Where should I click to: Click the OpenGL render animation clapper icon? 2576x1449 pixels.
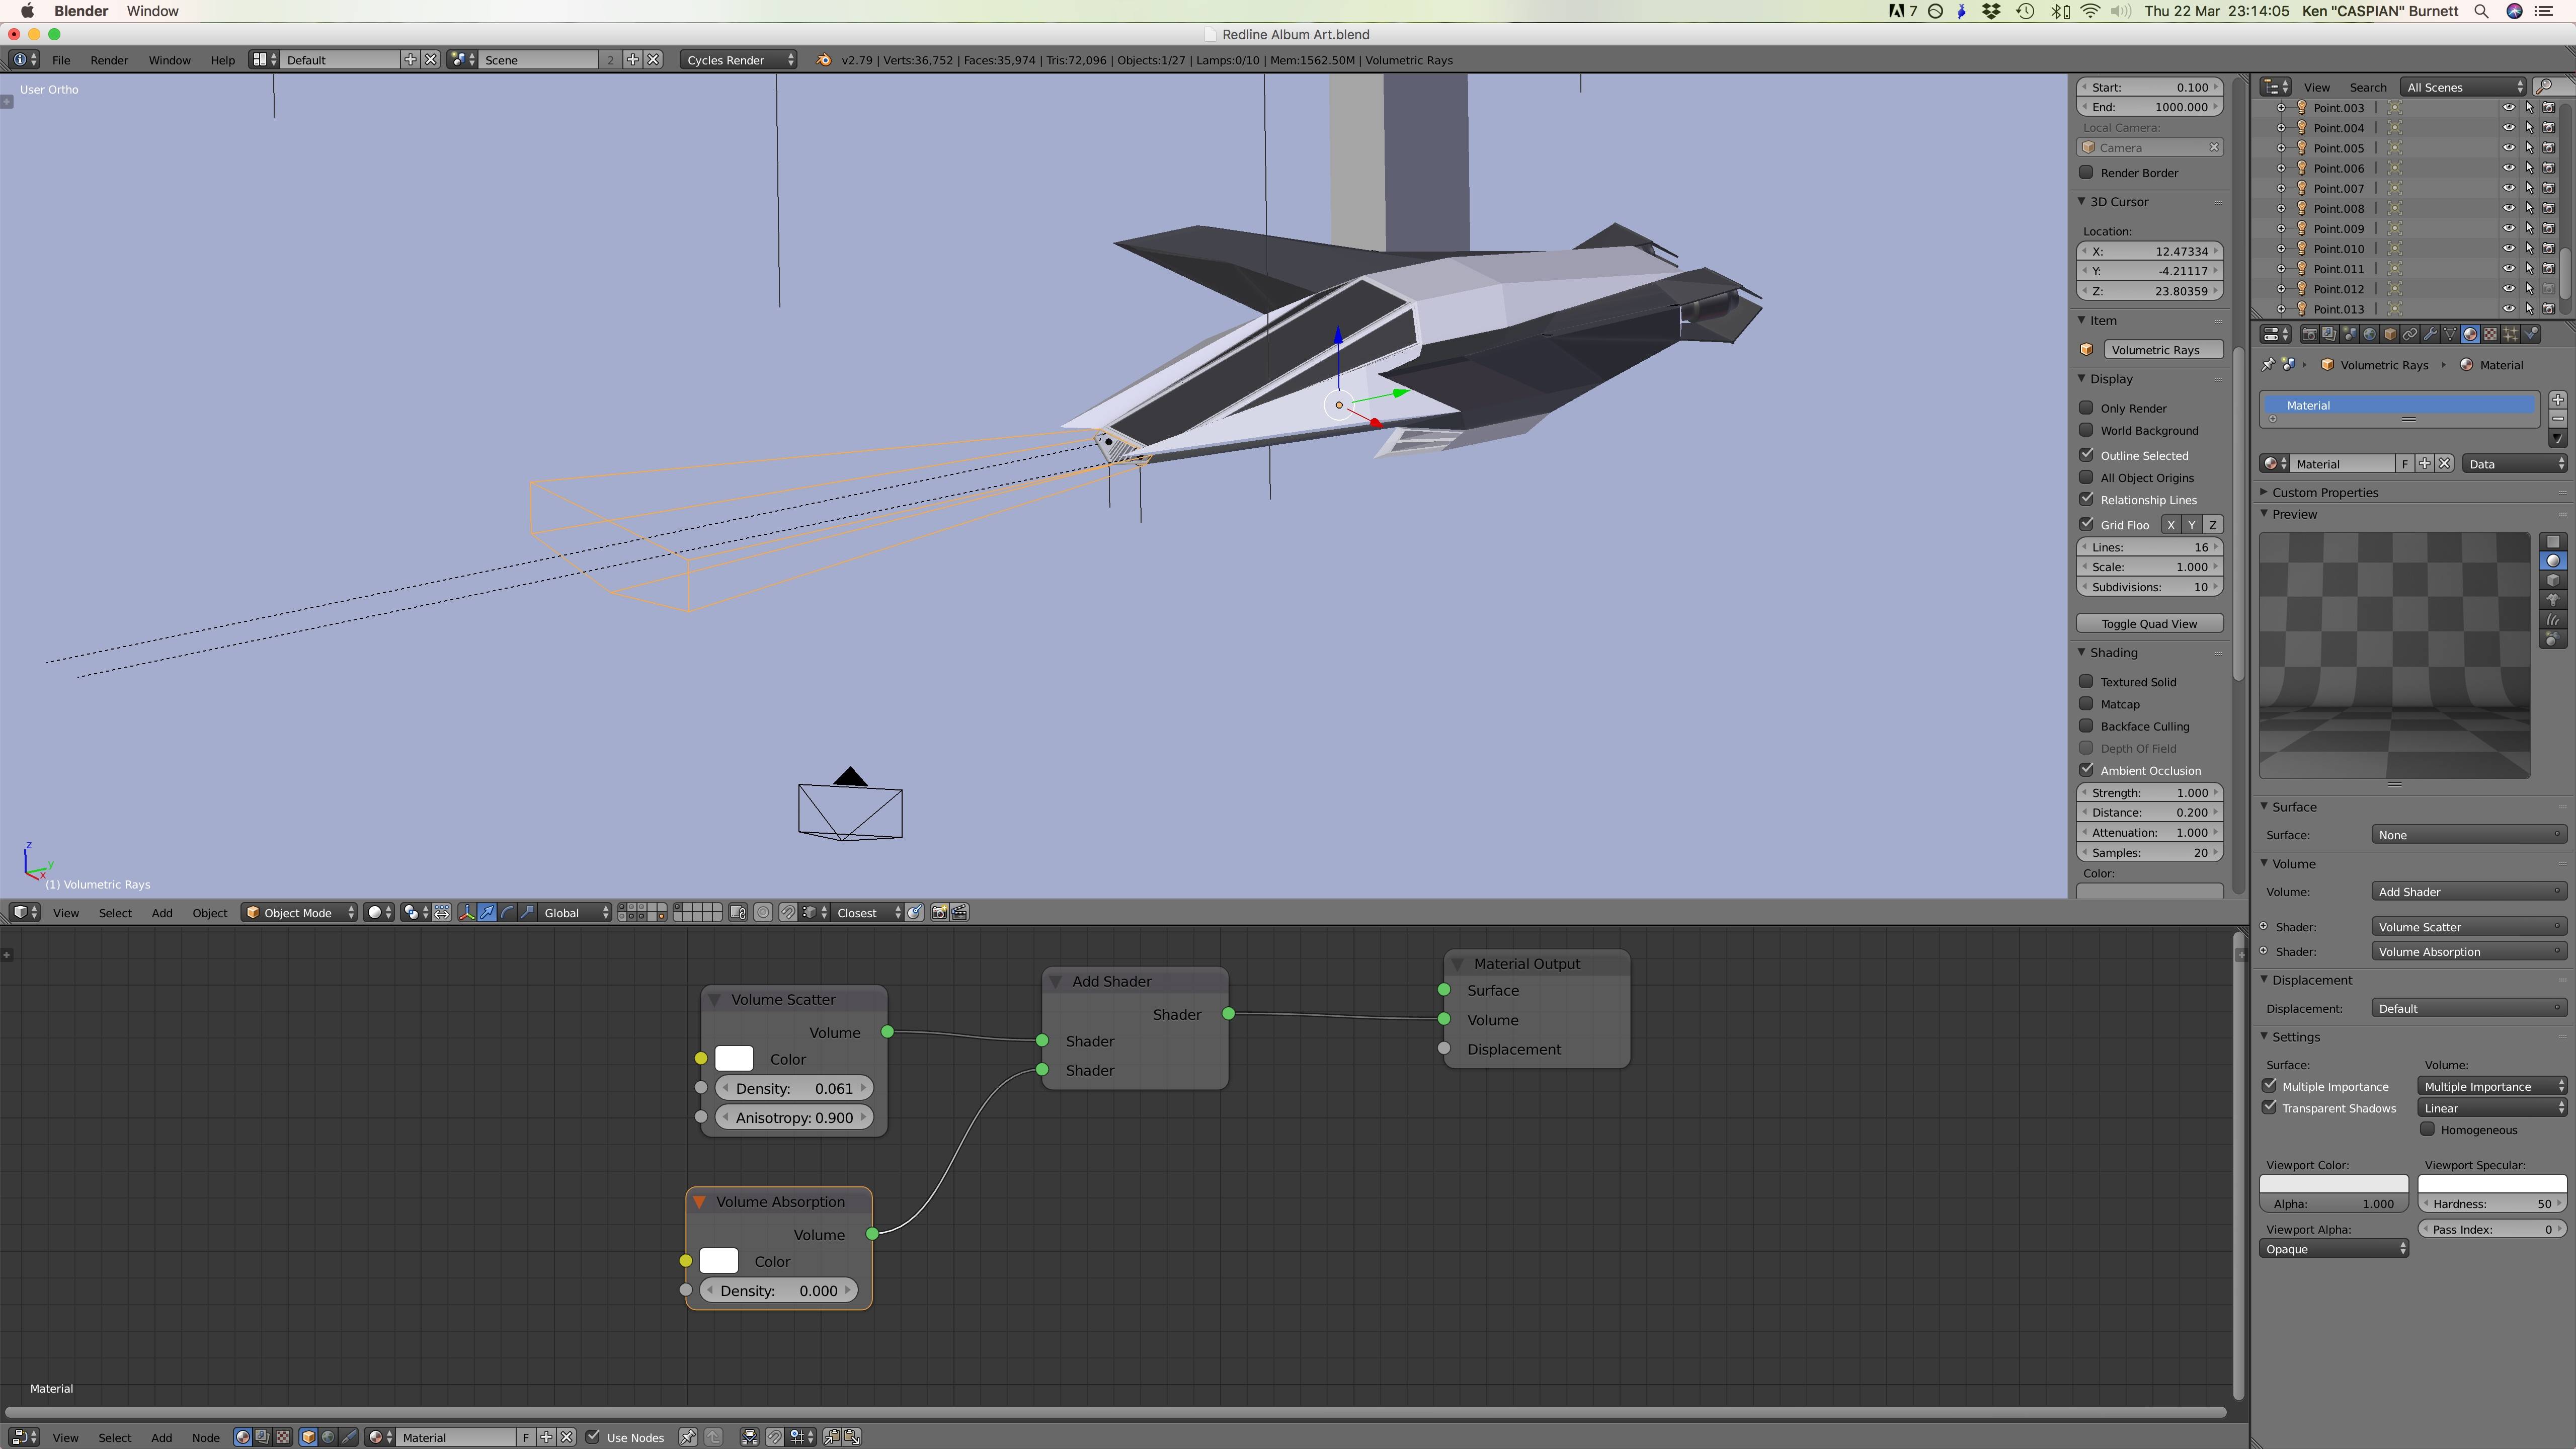pos(959,913)
